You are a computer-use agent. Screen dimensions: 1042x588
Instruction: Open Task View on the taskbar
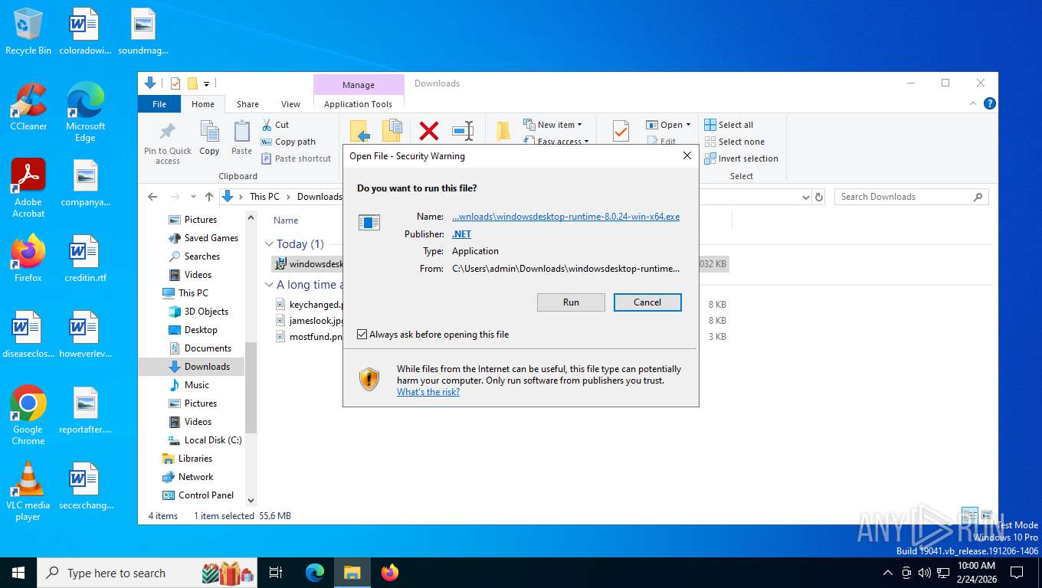[x=277, y=573]
